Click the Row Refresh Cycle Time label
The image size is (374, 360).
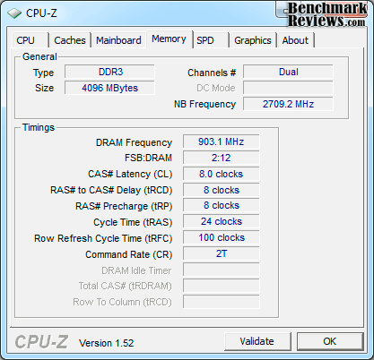103,238
